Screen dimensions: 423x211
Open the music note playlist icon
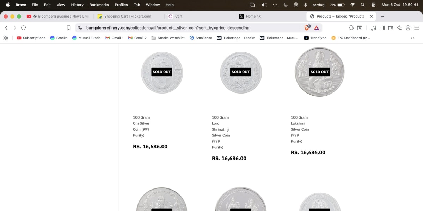pyautogui.click(x=374, y=28)
